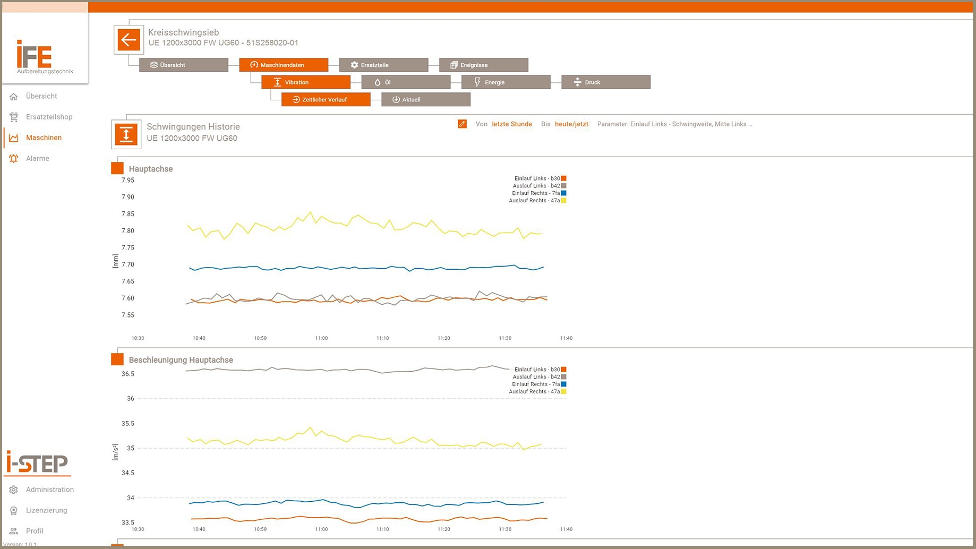Click the Schwingungen Historie vibration icon
The width and height of the screenshot is (976, 549).
point(126,134)
